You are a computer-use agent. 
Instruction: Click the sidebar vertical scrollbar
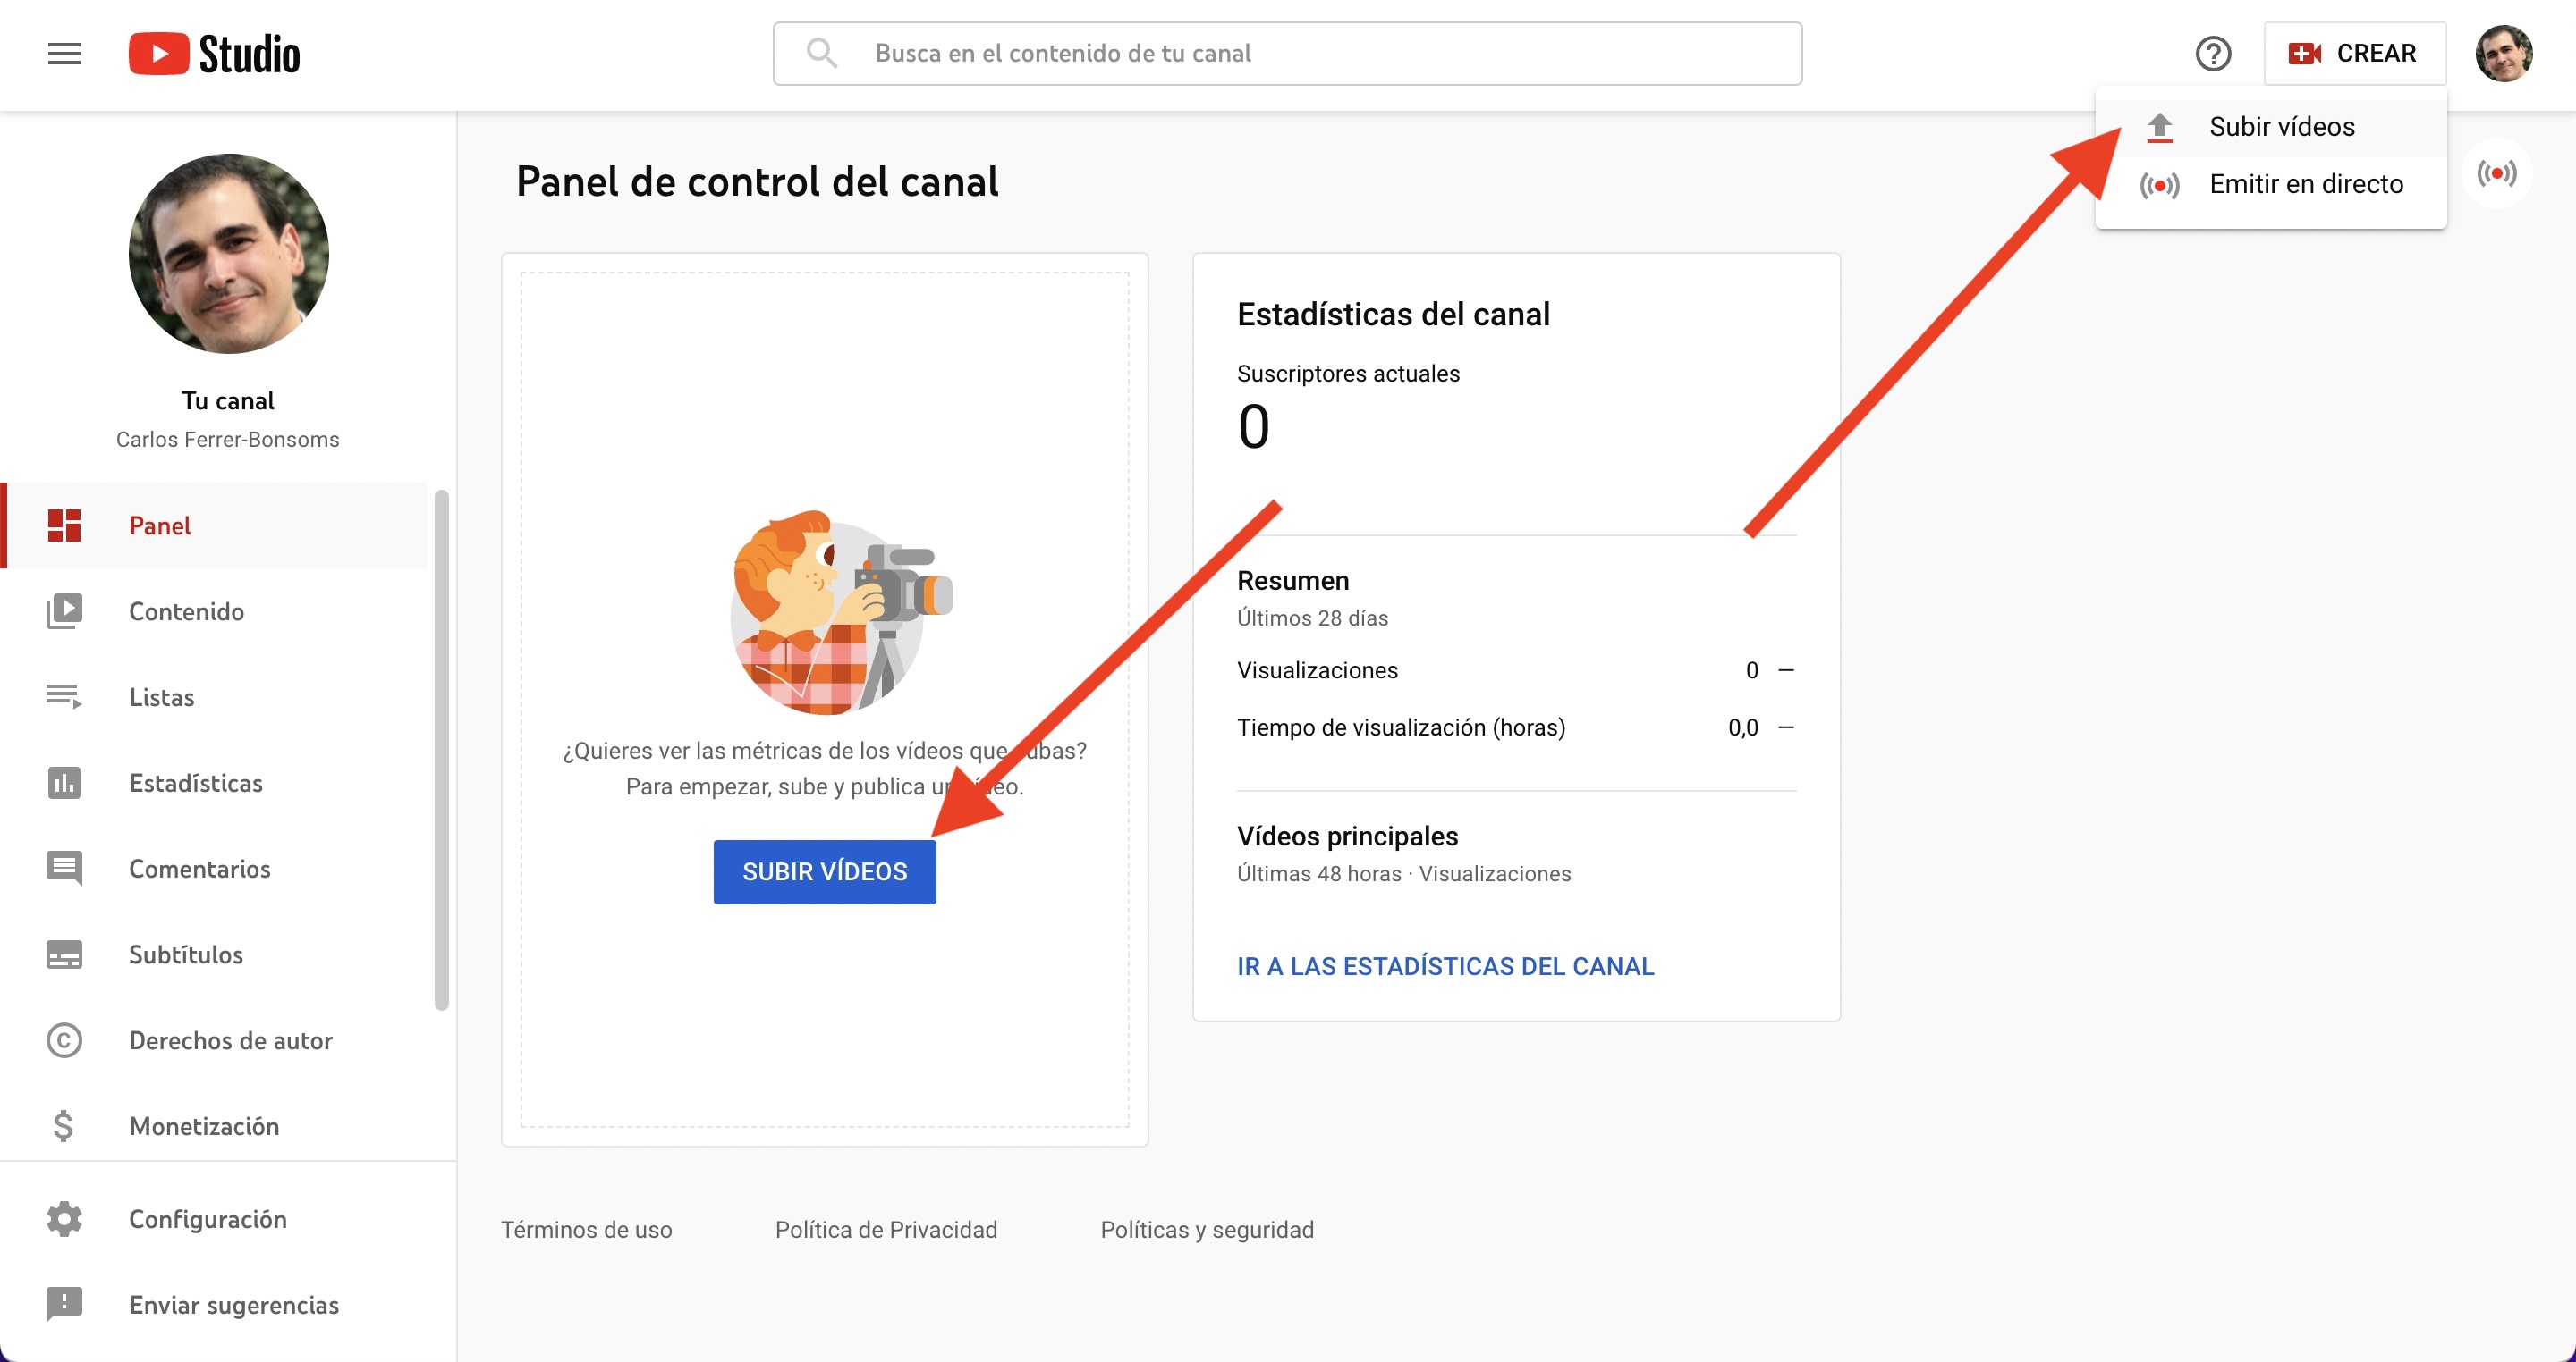click(x=441, y=750)
